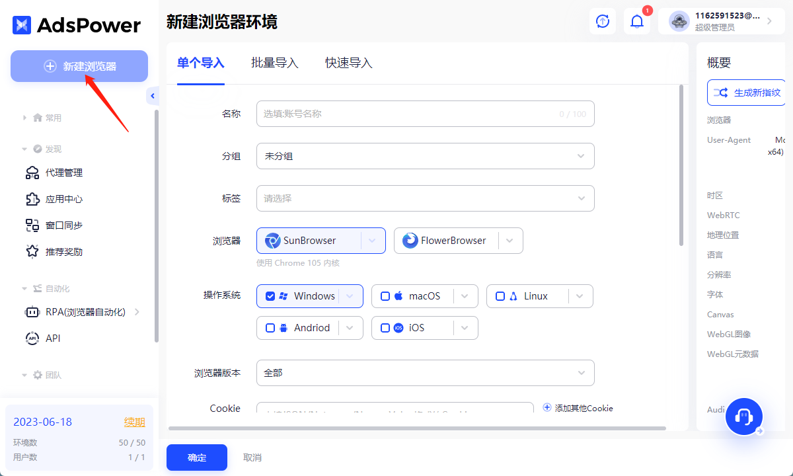Viewport: 793px width, 476px height.
Task: Open the 超级管理员 account menu
Action: 722,21
